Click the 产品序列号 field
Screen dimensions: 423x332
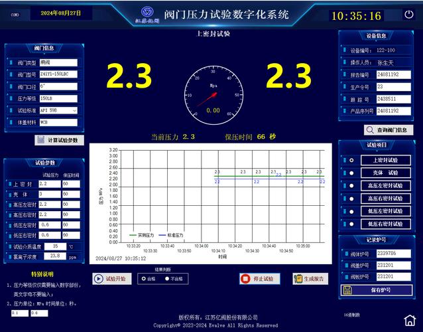coord(394,111)
